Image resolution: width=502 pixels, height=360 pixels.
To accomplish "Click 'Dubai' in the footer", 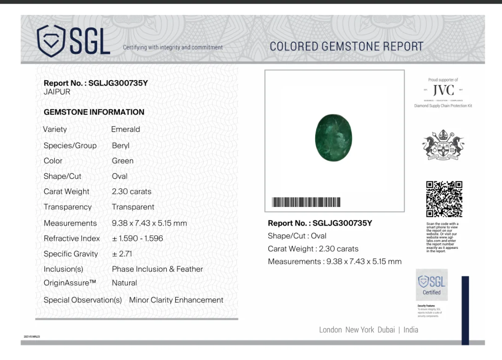I will coord(386,330).
